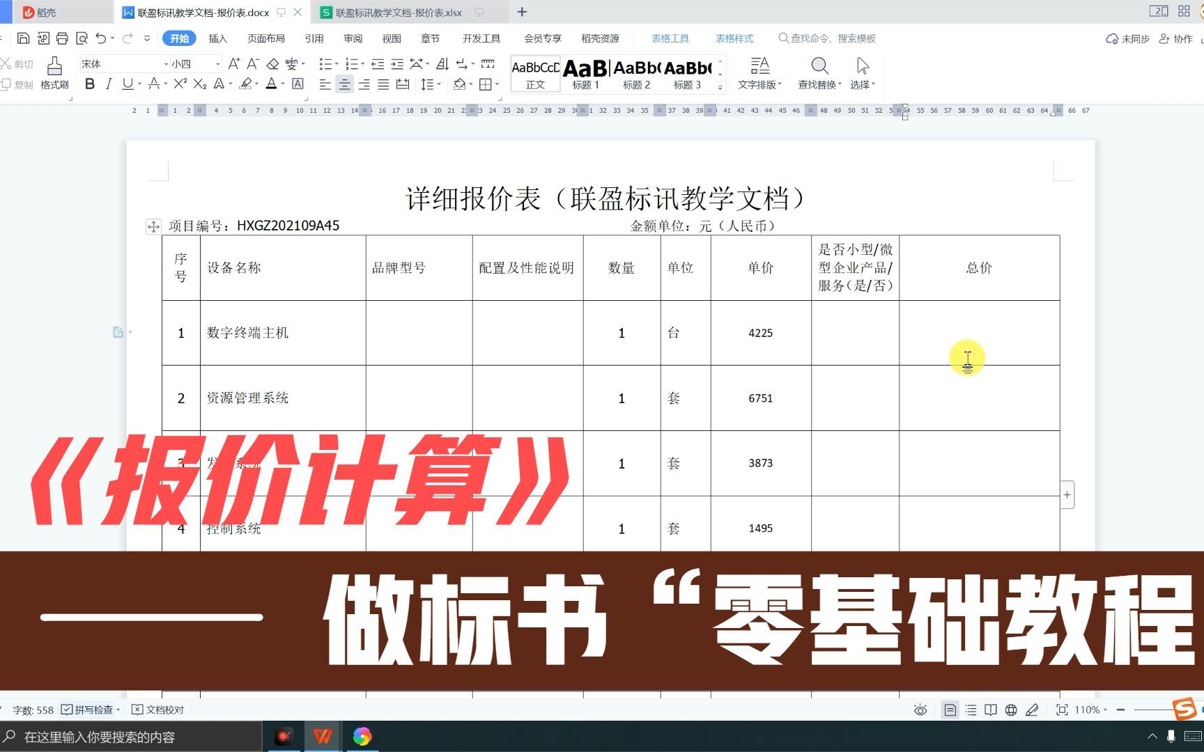Viewport: 1204px width, 752px height.
Task: Open Print Preview icon
Action: 82,38
